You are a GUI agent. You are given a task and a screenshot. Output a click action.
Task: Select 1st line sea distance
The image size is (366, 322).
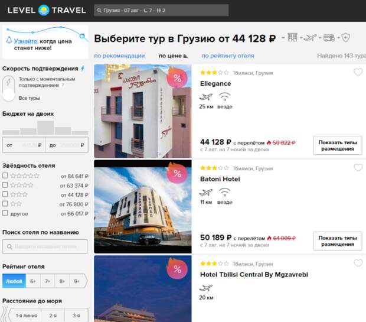point(25,316)
